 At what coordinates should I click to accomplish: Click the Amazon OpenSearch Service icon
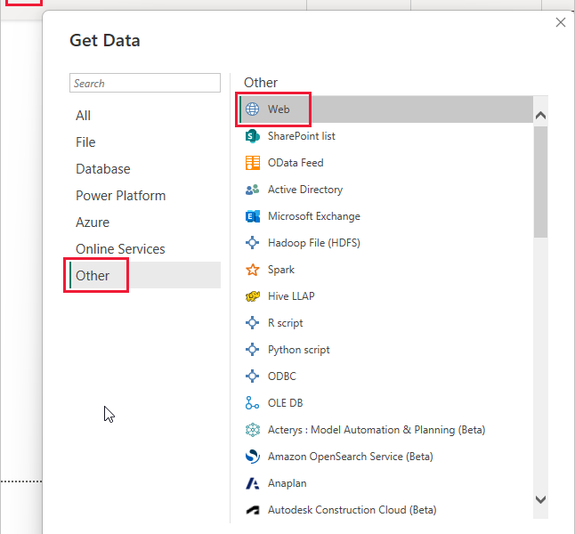pos(252,457)
